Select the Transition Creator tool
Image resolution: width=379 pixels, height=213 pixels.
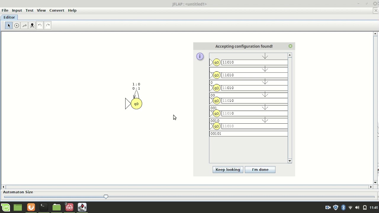24,25
